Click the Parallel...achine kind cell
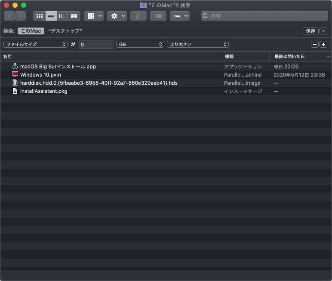The height and width of the screenshot is (281, 332). coord(243,75)
